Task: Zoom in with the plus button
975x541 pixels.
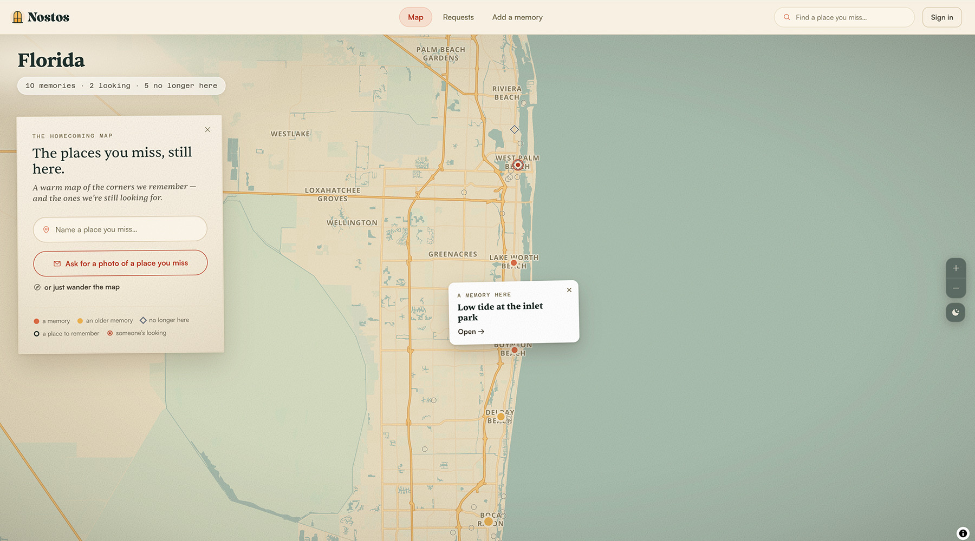Action: pyautogui.click(x=956, y=268)
